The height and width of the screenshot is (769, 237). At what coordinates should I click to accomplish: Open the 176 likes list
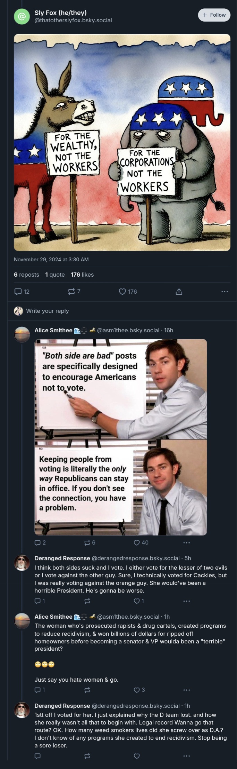pos(82,275)
